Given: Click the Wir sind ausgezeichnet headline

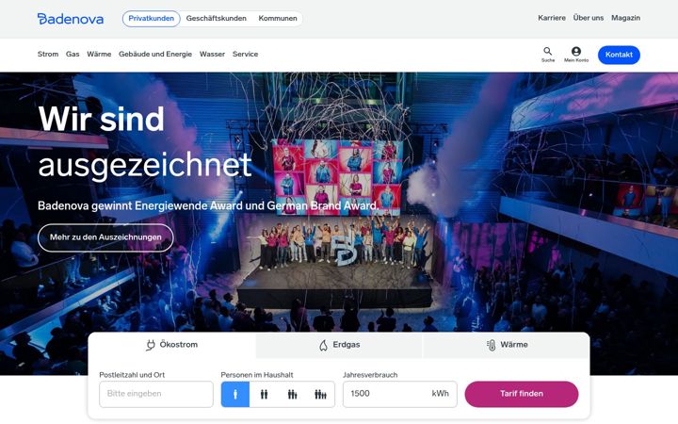Looking at the screenshot, I should pyautogui.click(x=145, y=141).
